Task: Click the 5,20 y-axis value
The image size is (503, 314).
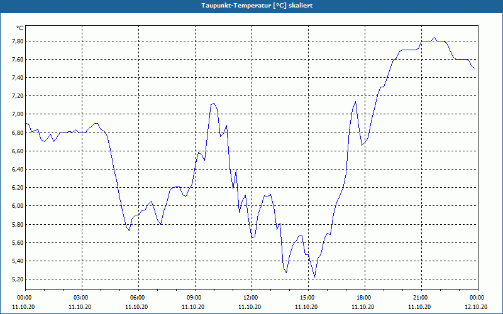Action: (18, 279)
